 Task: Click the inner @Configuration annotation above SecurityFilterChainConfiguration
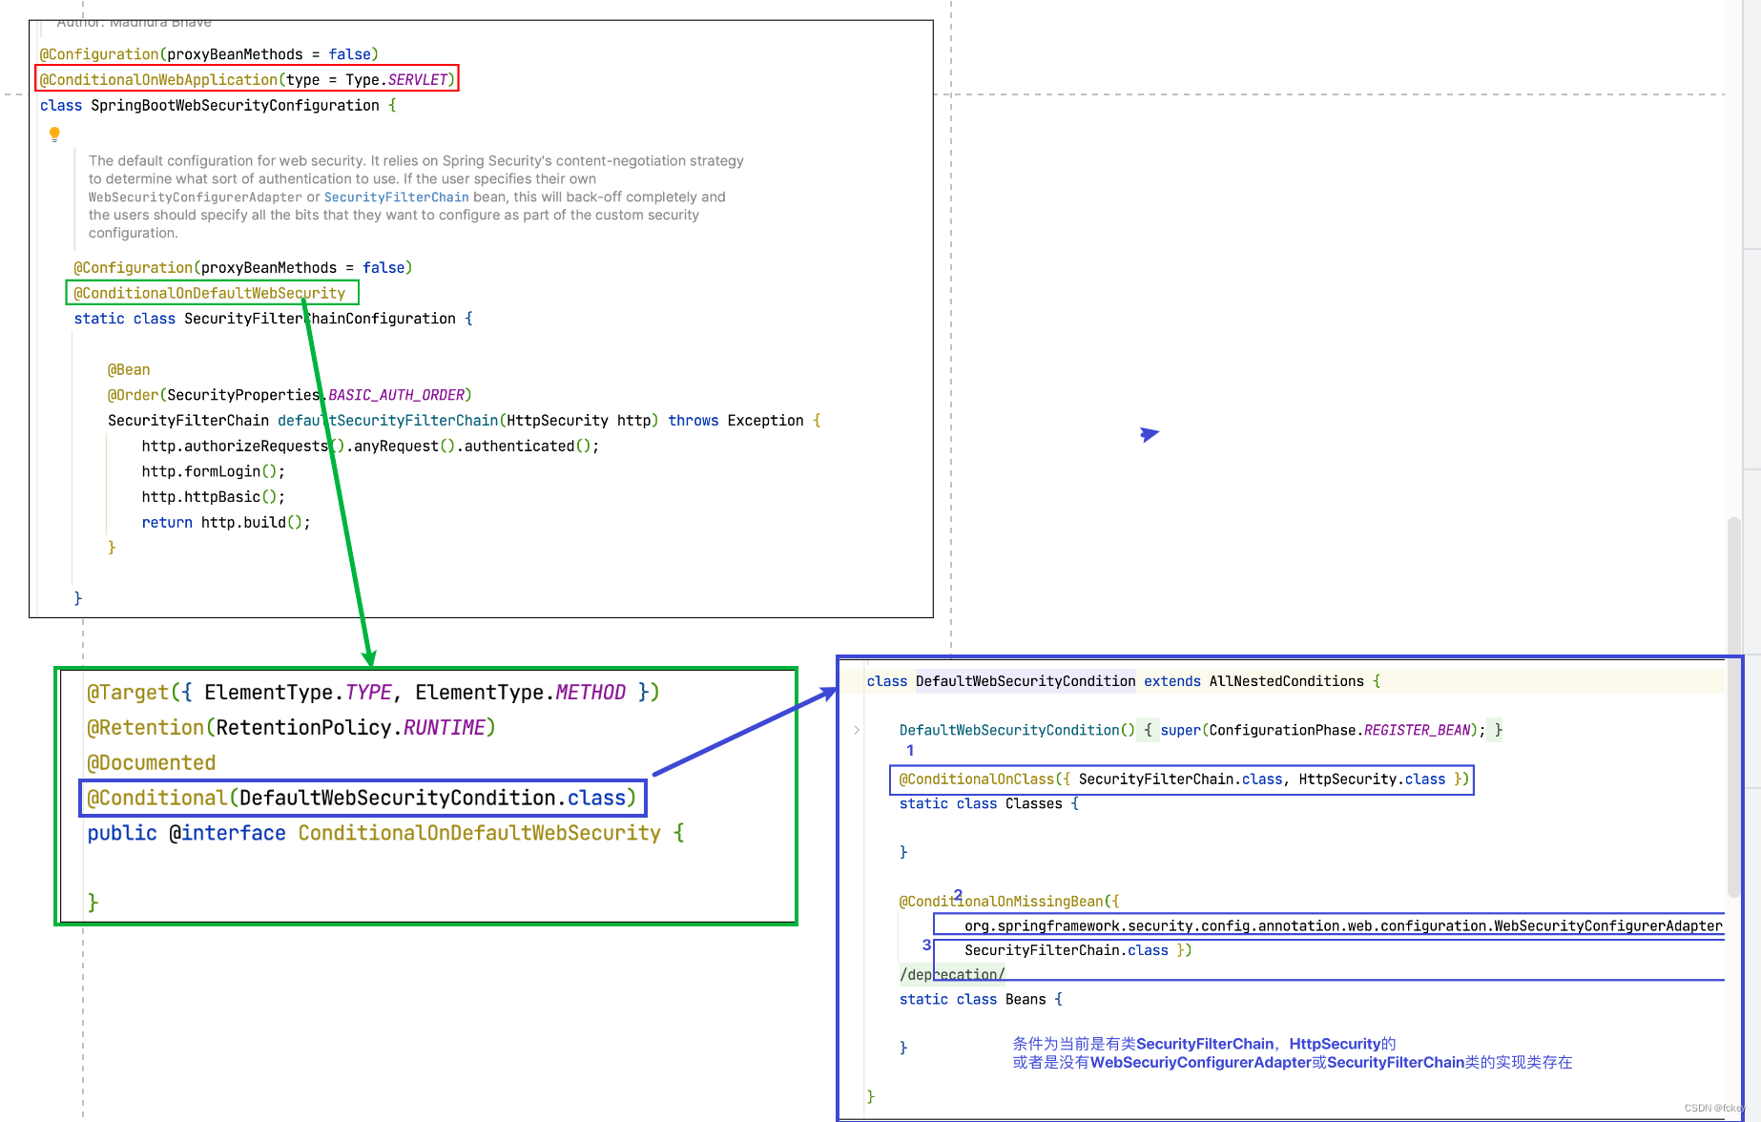(242, 268)
